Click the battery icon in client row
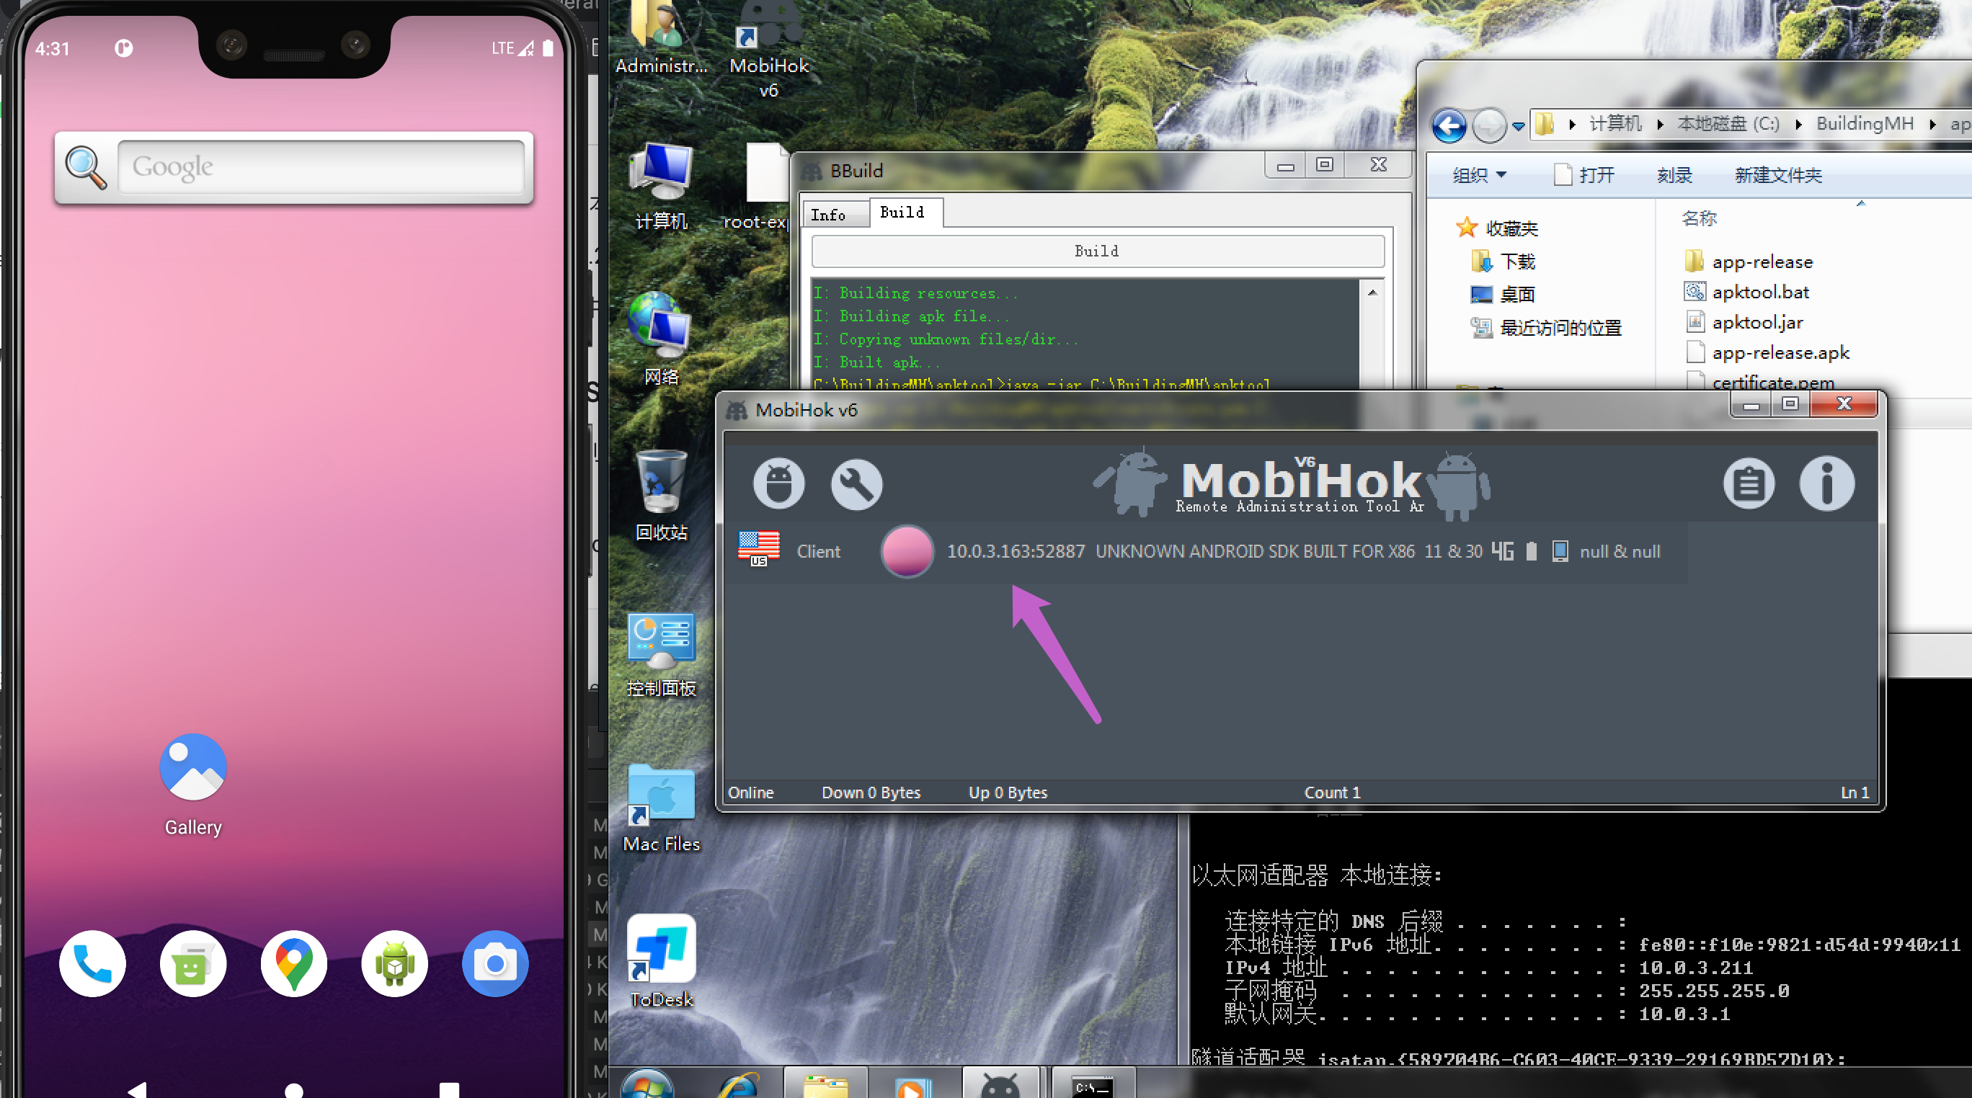1972x1098 pixels. [x=1531, y=551]
